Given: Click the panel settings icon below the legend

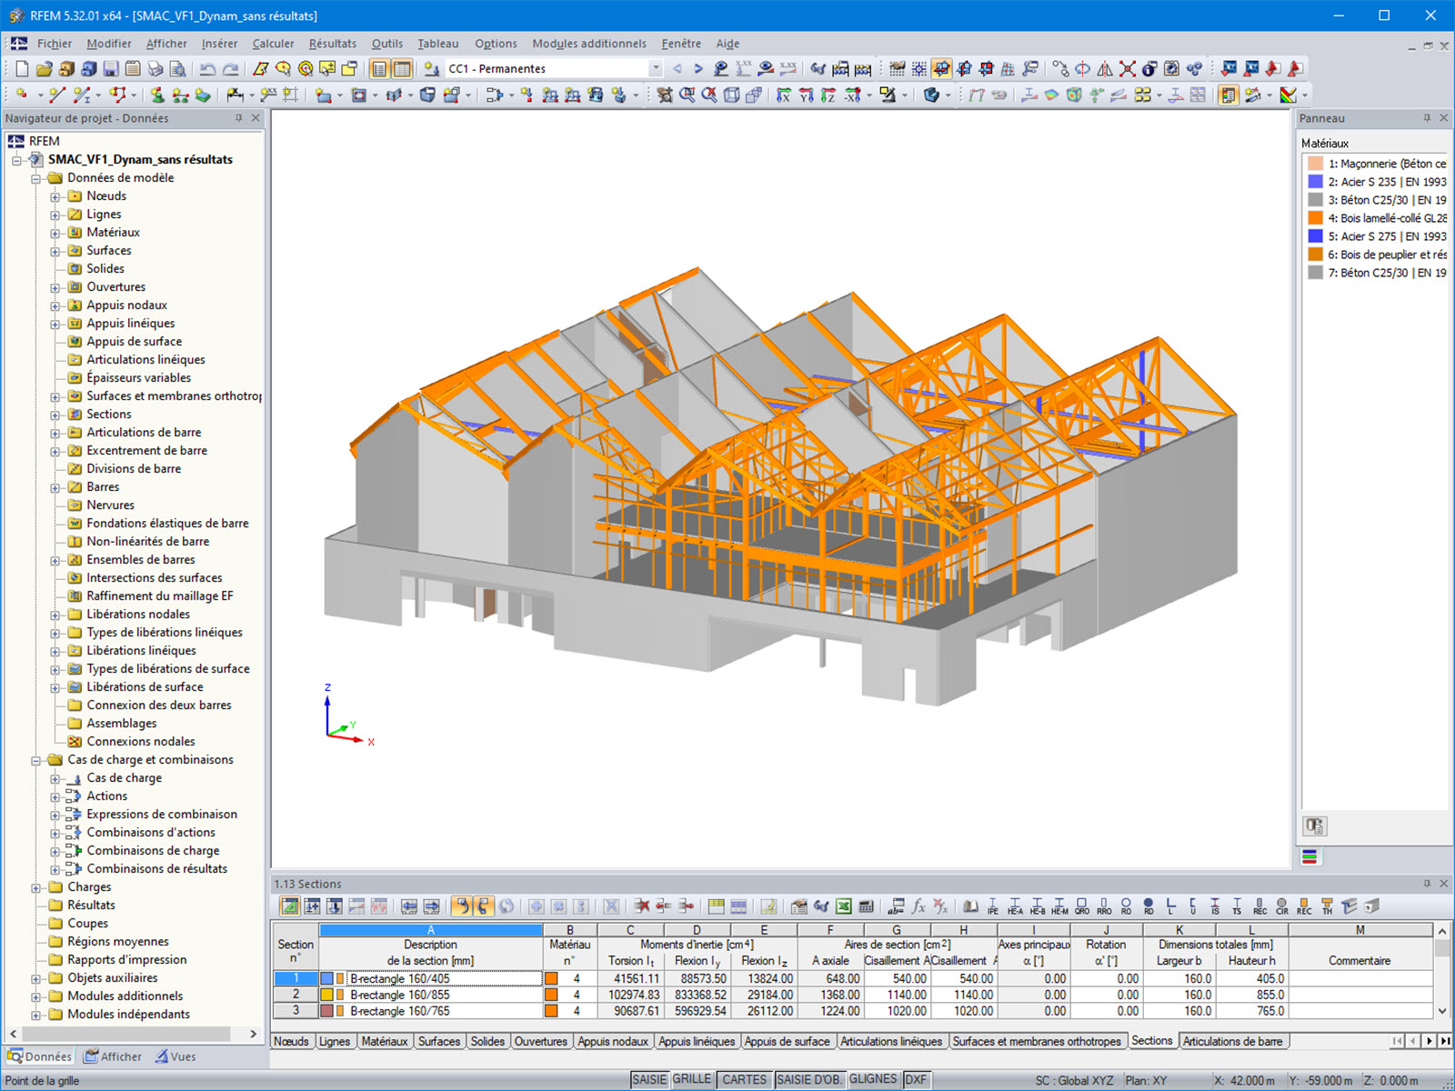Looking at the screenshot, I should point(1314,826).
